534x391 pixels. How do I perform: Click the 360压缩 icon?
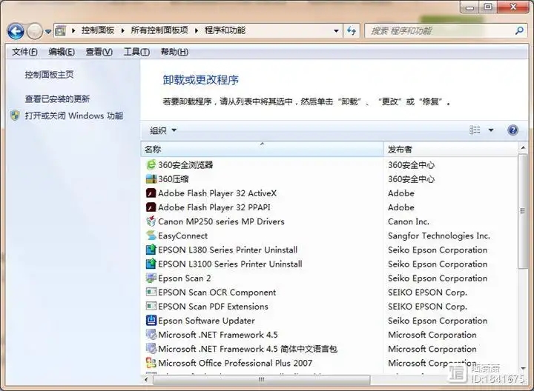pos(151,179)
